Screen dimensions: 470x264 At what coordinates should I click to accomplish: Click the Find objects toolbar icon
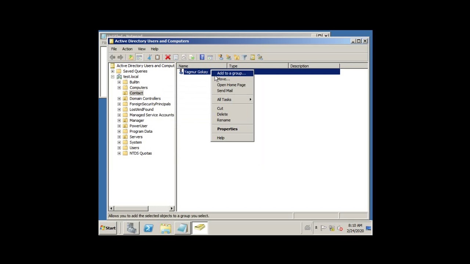(252, 57)
